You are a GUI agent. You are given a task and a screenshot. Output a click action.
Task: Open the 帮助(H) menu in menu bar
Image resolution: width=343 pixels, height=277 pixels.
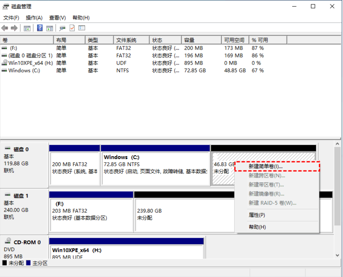(81, 18)
